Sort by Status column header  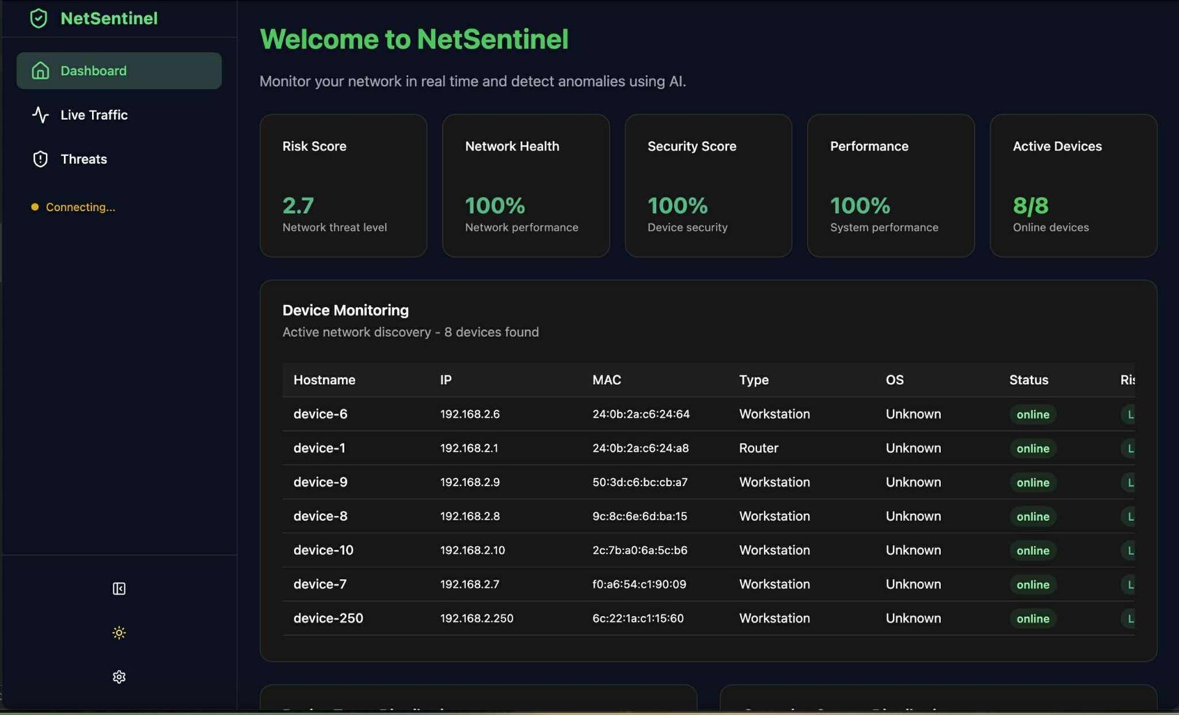(x=1029, y=380)
